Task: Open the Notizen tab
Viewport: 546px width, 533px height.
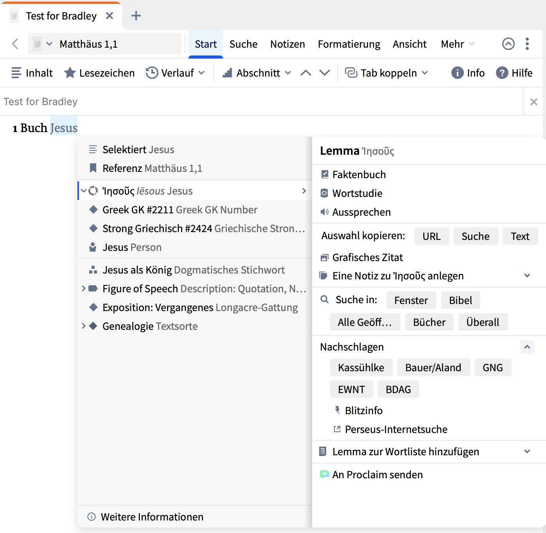Action: 287,44
